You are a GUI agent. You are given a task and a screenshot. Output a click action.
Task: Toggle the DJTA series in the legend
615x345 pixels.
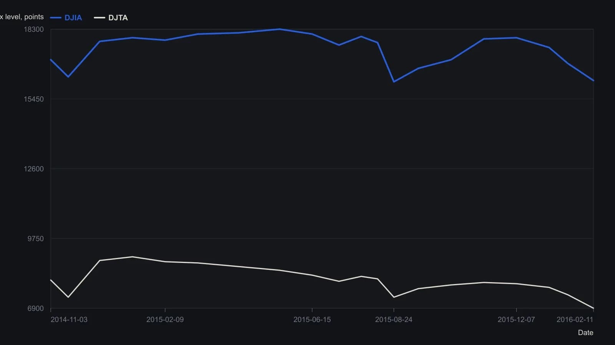pos(111,18)
